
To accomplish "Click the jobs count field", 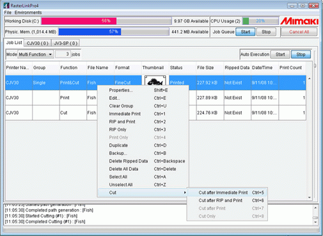I will (63, 54).
